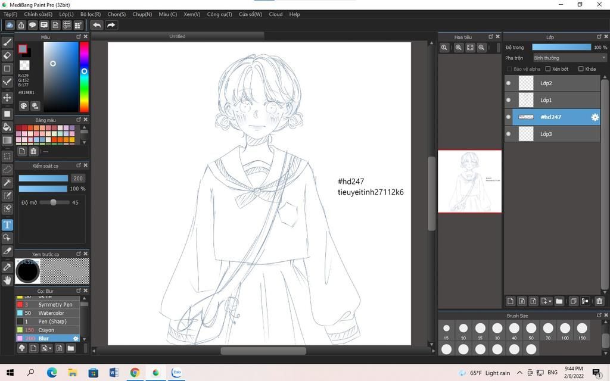The width and height of the screenshot is (610, 381).
Task: Select the Text tool
Action: (7, 224)
